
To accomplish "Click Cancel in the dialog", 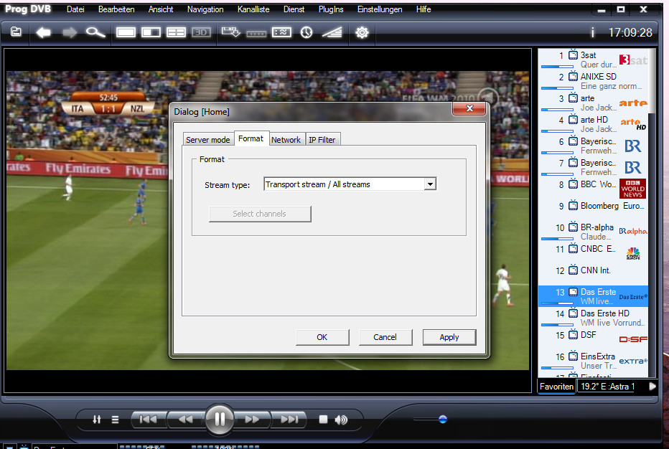I will pyautogui.click(x=385, y=337).
